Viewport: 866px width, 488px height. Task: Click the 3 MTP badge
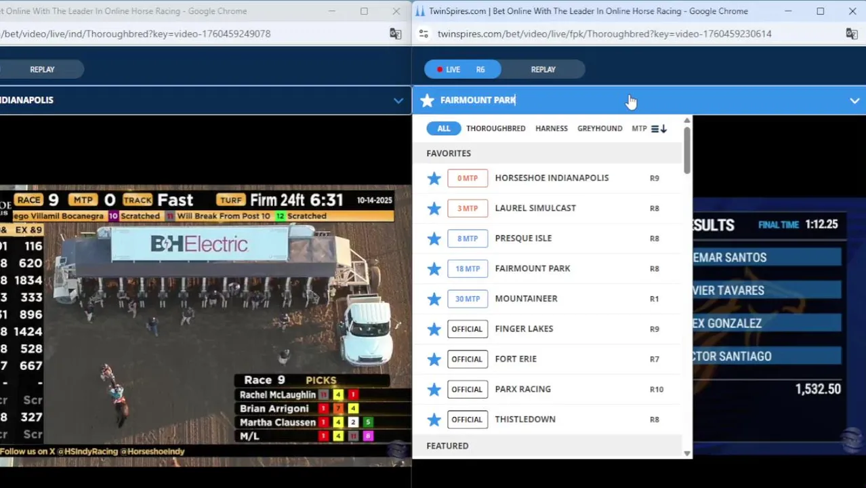click(467, 208)
